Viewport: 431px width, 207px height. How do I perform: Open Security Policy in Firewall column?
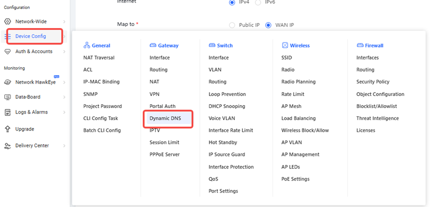[x=373, y=82]
